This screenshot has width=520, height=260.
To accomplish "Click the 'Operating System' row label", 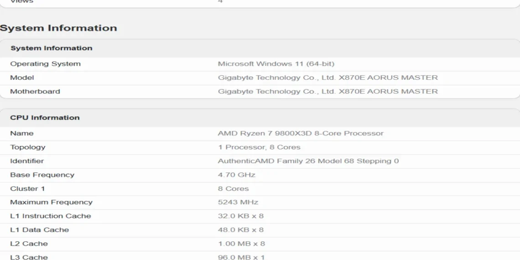I will 46,64.
